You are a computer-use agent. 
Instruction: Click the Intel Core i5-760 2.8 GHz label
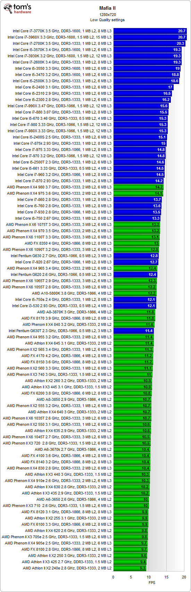[64, 206]
